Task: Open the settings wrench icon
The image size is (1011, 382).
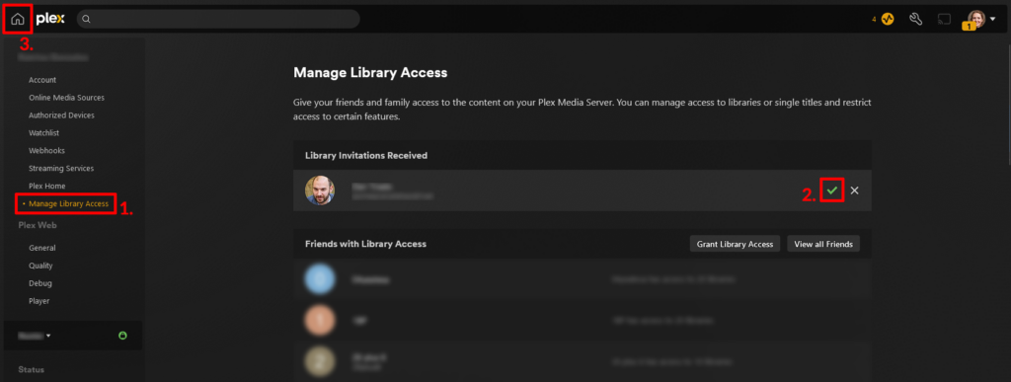Action: click(x=915, y=20)
